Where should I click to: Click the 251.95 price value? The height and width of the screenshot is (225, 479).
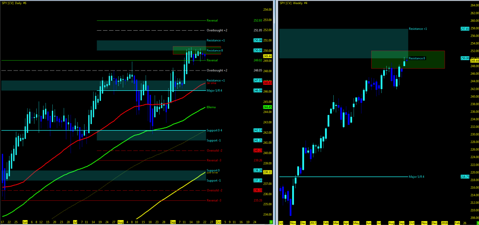coord(257,30)
